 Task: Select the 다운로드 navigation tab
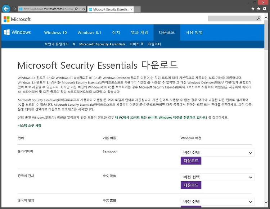click(167, 32)
